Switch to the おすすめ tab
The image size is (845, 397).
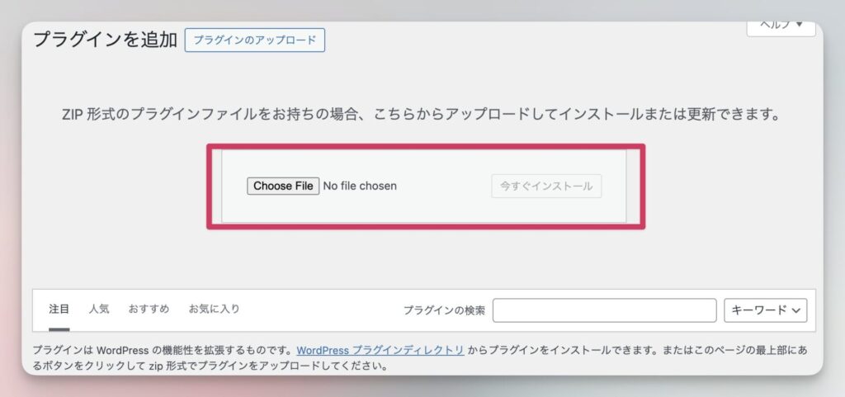(x=149, y=310)
